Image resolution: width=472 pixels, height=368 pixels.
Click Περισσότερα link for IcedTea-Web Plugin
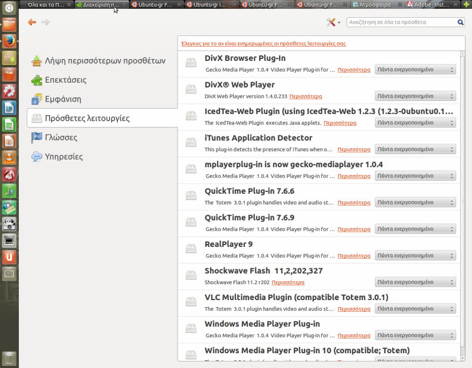[x=340, y=123]
